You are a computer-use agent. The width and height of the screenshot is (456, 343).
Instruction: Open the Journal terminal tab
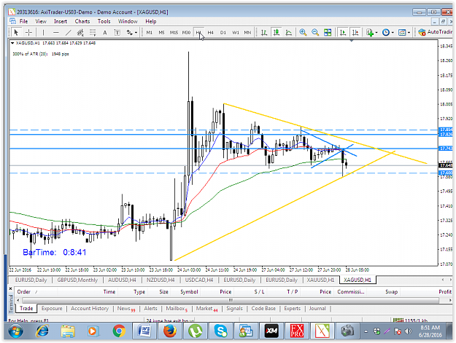(317, 308)
